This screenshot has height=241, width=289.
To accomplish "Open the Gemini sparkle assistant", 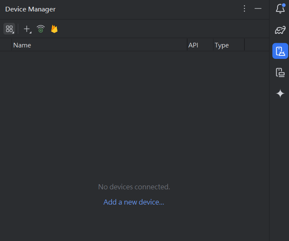I will pos(280,94).
